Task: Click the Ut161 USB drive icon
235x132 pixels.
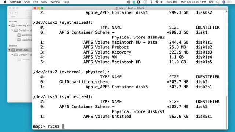Action: click(13, 50)
